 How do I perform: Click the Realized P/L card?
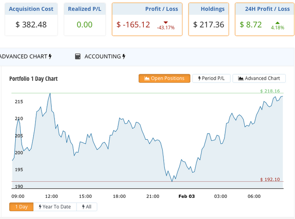pyautogui.click(x=85, y=19)
